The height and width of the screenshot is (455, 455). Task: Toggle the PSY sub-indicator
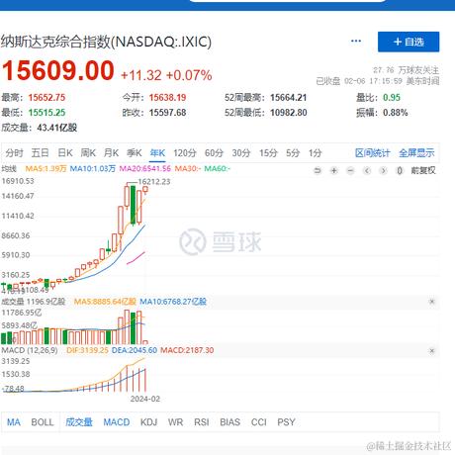[286, 422]
